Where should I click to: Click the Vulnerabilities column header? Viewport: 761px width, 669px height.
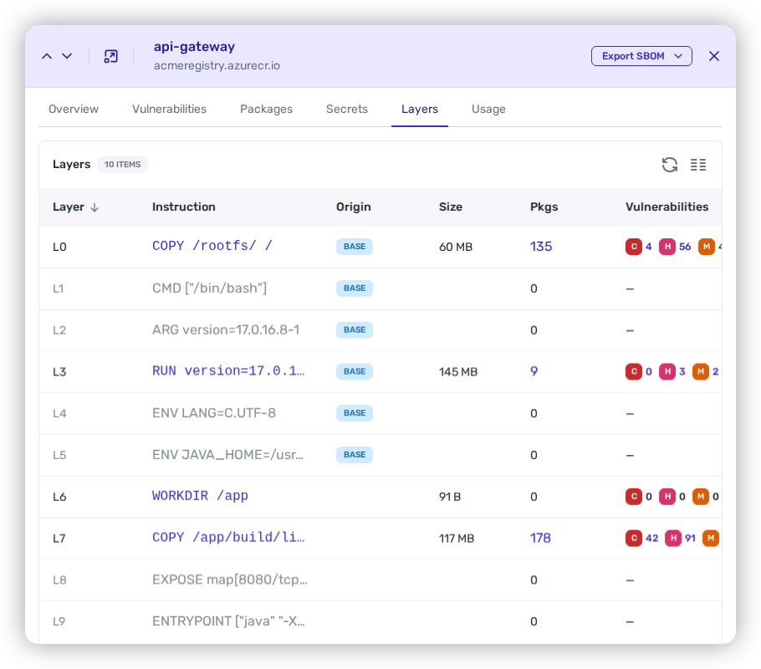pyautogui.click(x=667, y=207)
